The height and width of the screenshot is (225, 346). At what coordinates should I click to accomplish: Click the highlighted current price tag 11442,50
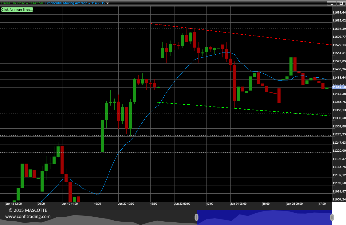click(x=339, y=87)
